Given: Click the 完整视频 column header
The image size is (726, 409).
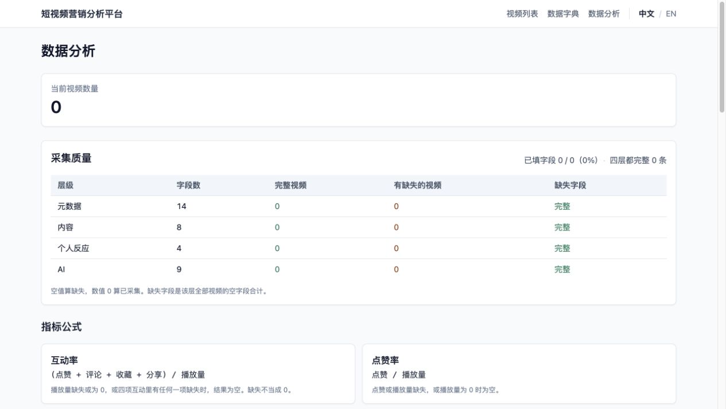Looking at the screenshot, I should 290,186.
